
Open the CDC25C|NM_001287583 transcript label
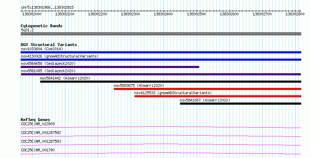coord(41,141)
